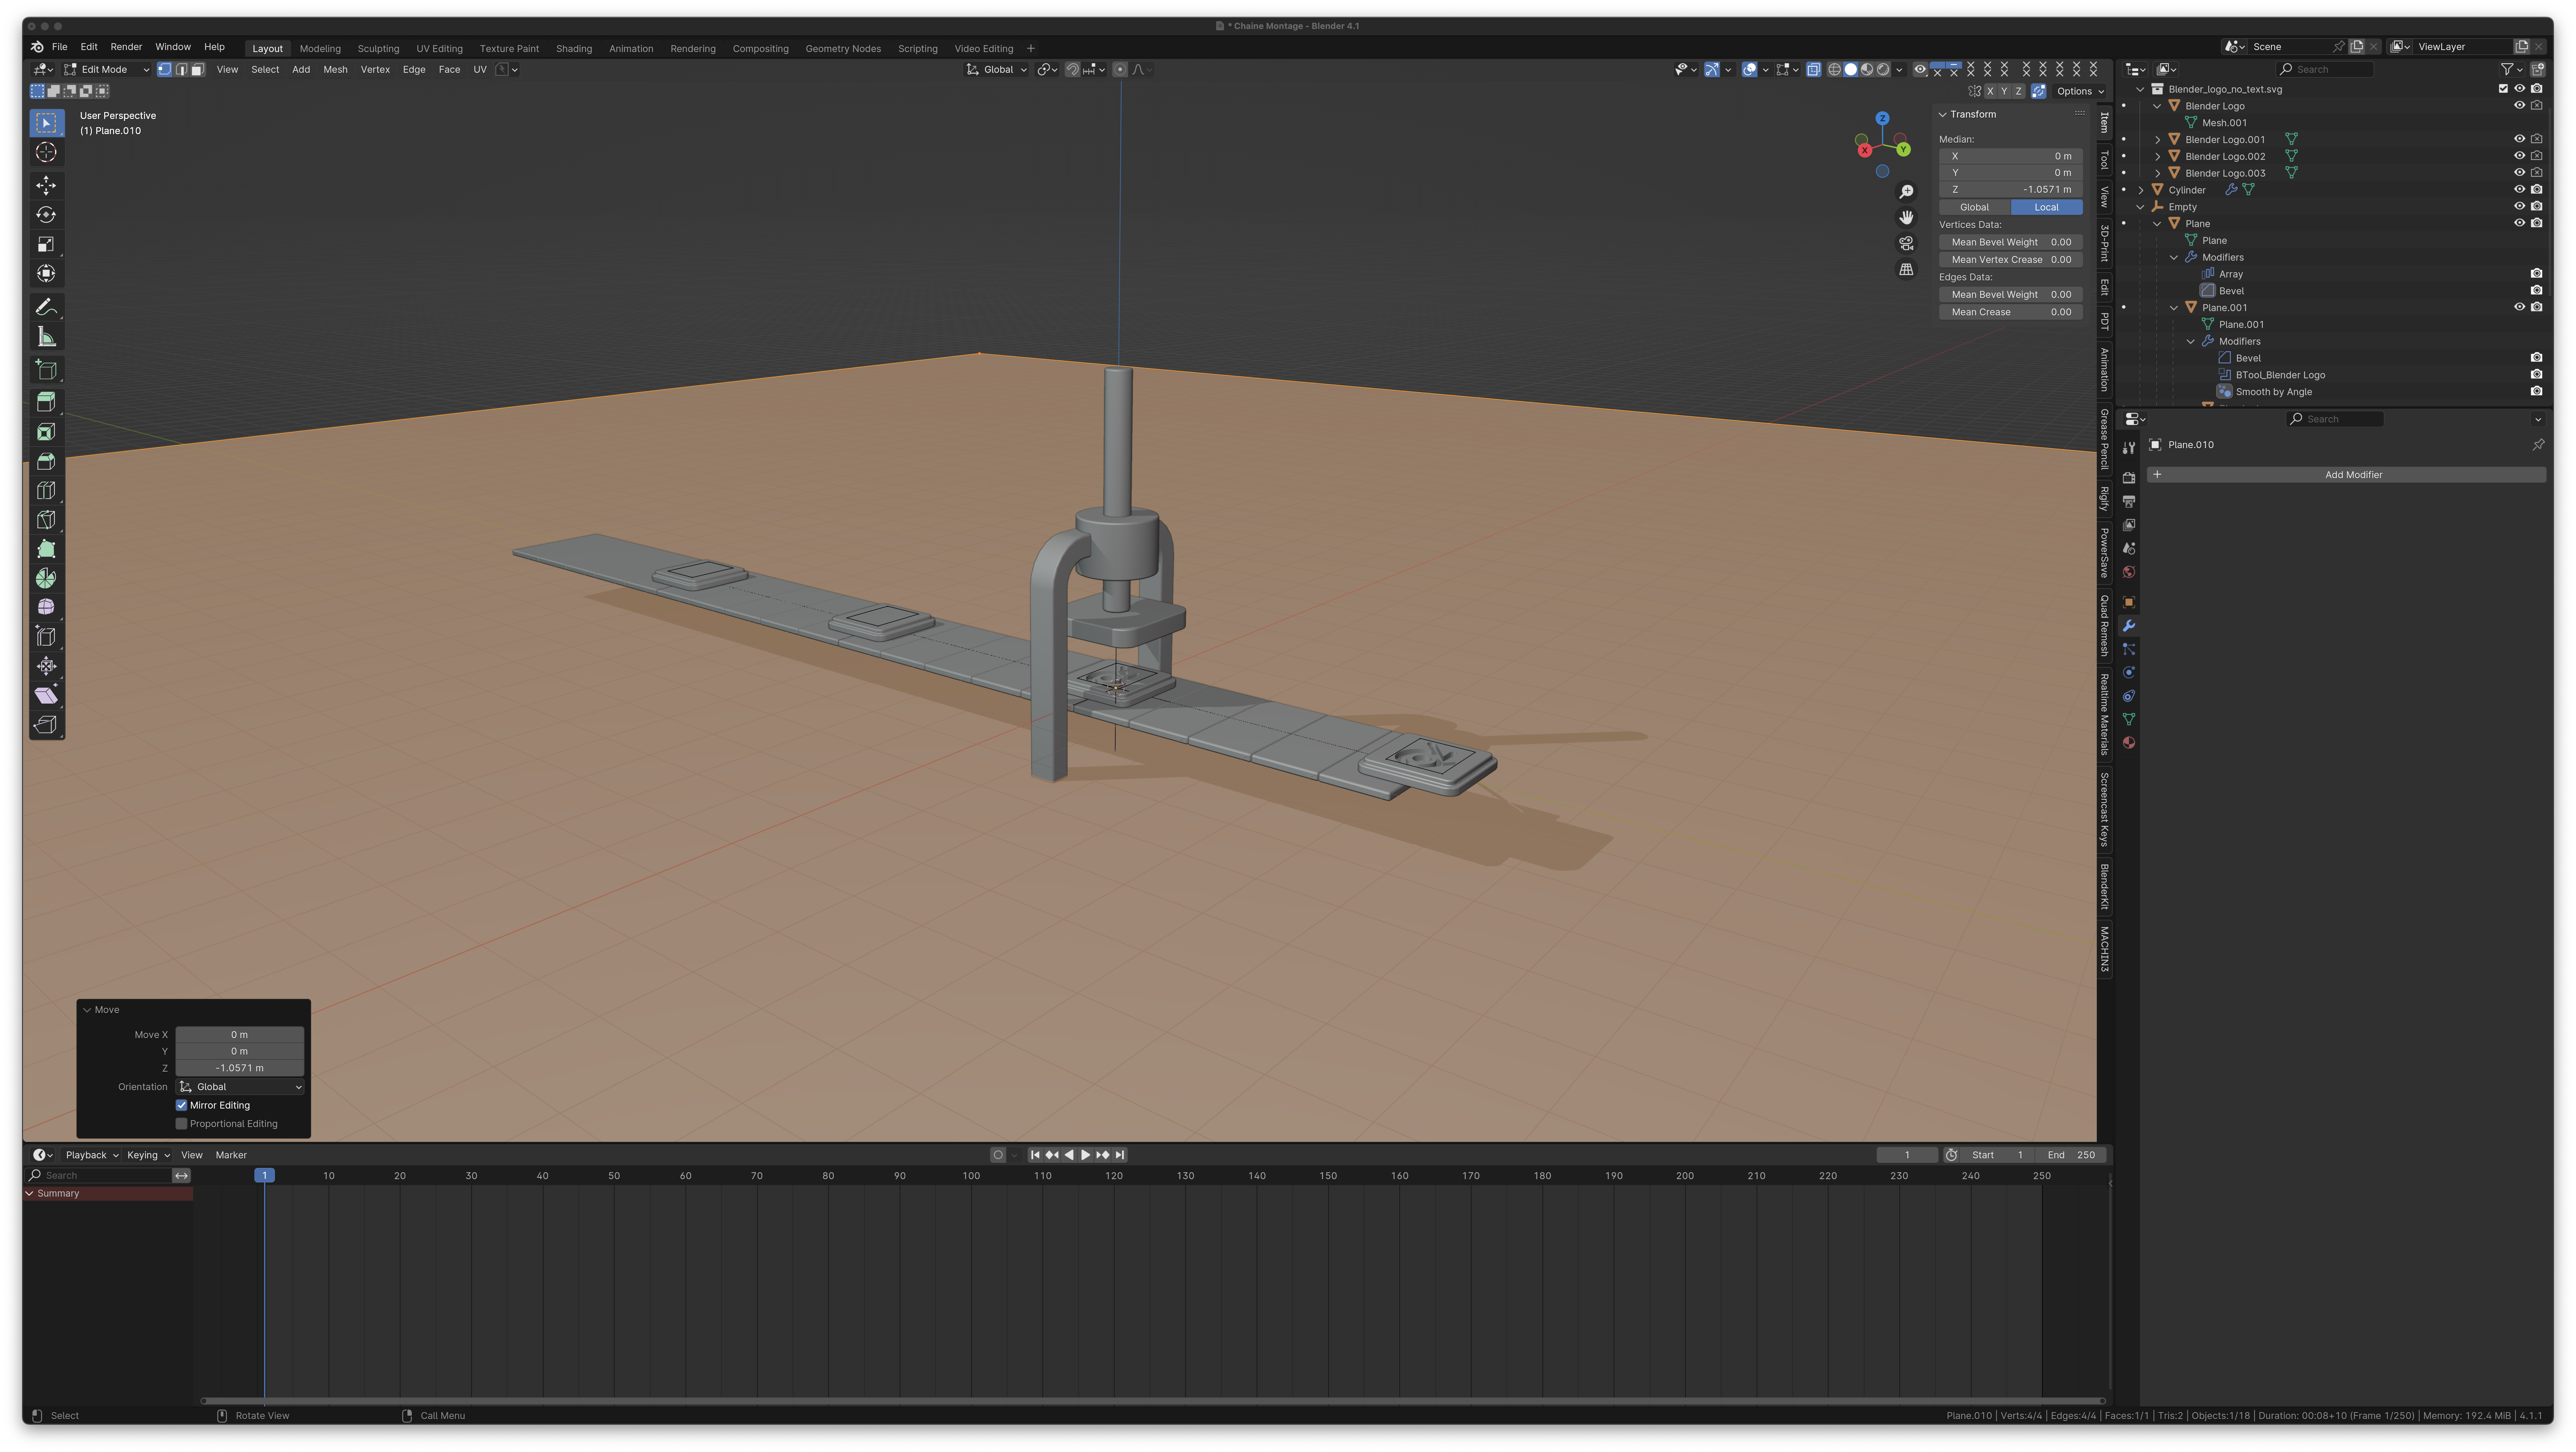
Task: Collapse the Transform panel
Action: tap(1943, 115)
